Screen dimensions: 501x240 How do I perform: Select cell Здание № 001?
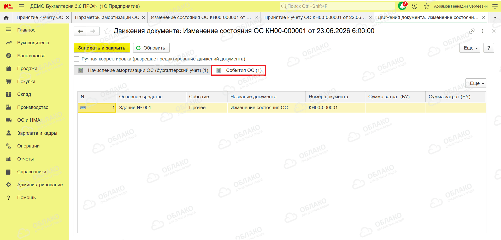point(151,108)
